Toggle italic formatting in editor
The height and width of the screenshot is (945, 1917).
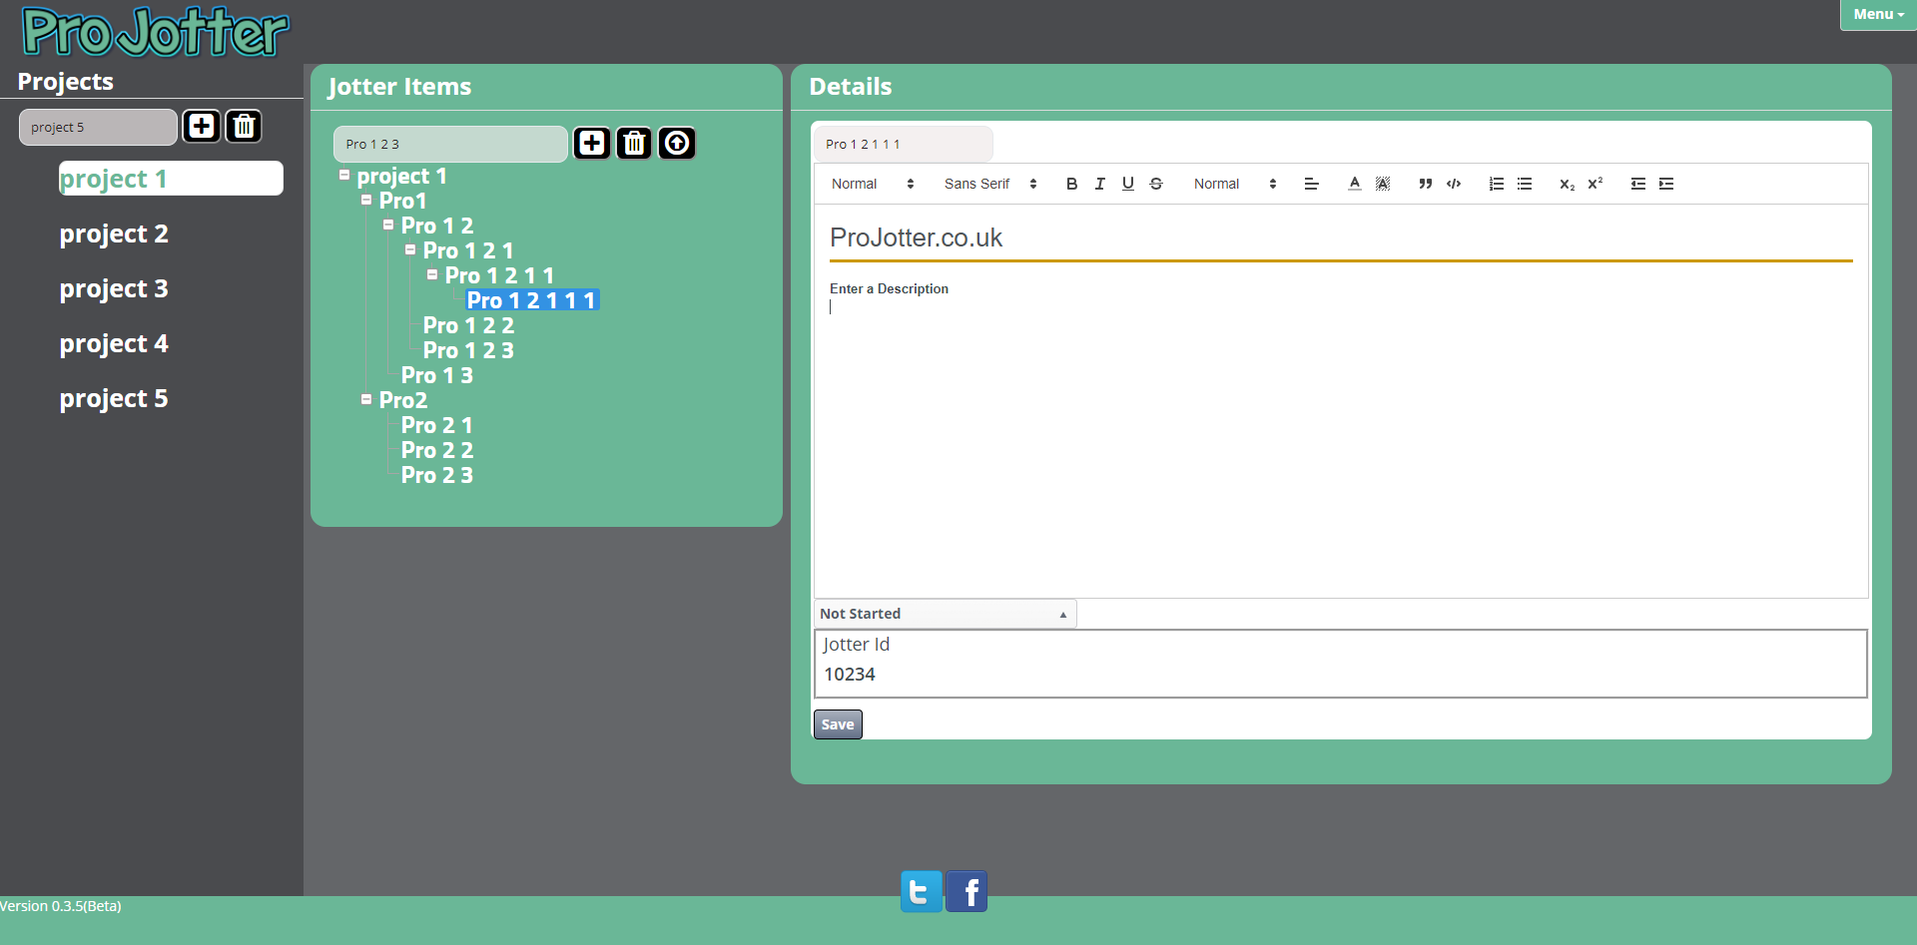tap(1099, 184)
